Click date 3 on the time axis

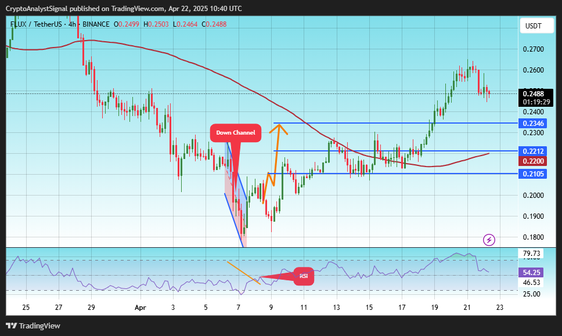pos(173,308)
